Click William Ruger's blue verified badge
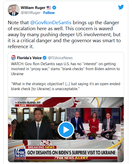Image resolution: width=132 pixels, height=164 pixels. coord(54,8)
